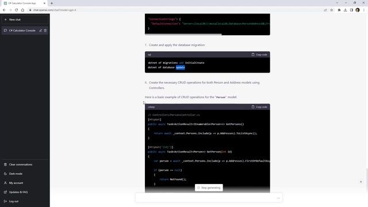Viewport: 368px width, 207px height.
Task: Click the scroll-to-bottom arrow button
Action: coord(361,182)
